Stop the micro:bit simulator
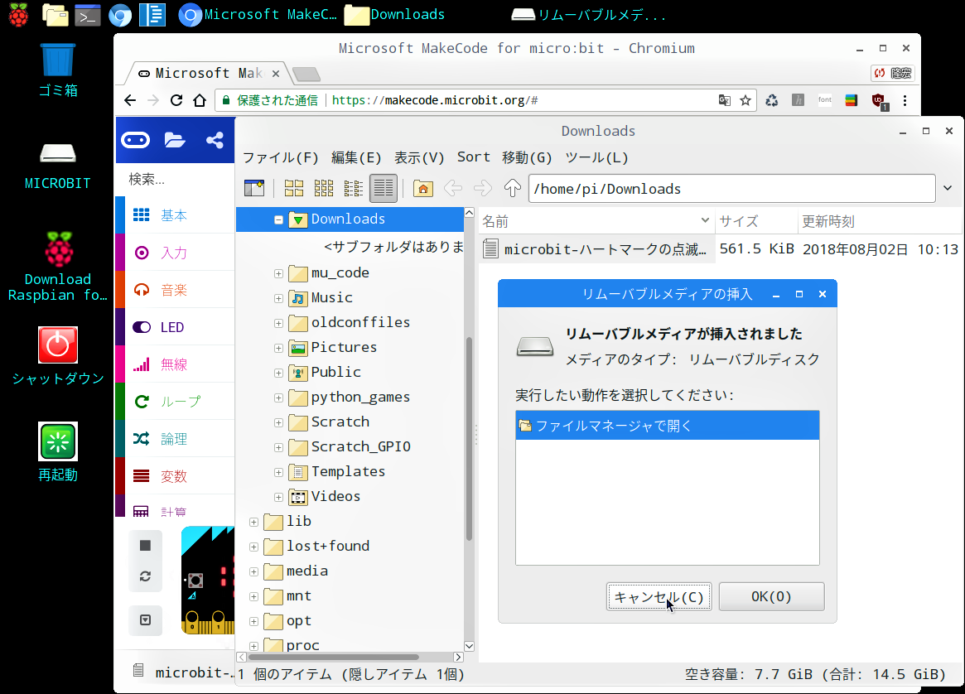The height and width of the screenshot is (694, 965). 145,546
